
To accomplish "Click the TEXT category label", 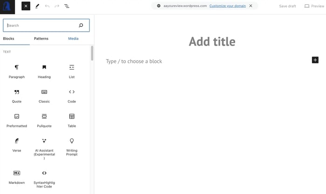I will (x=7, y=52).
